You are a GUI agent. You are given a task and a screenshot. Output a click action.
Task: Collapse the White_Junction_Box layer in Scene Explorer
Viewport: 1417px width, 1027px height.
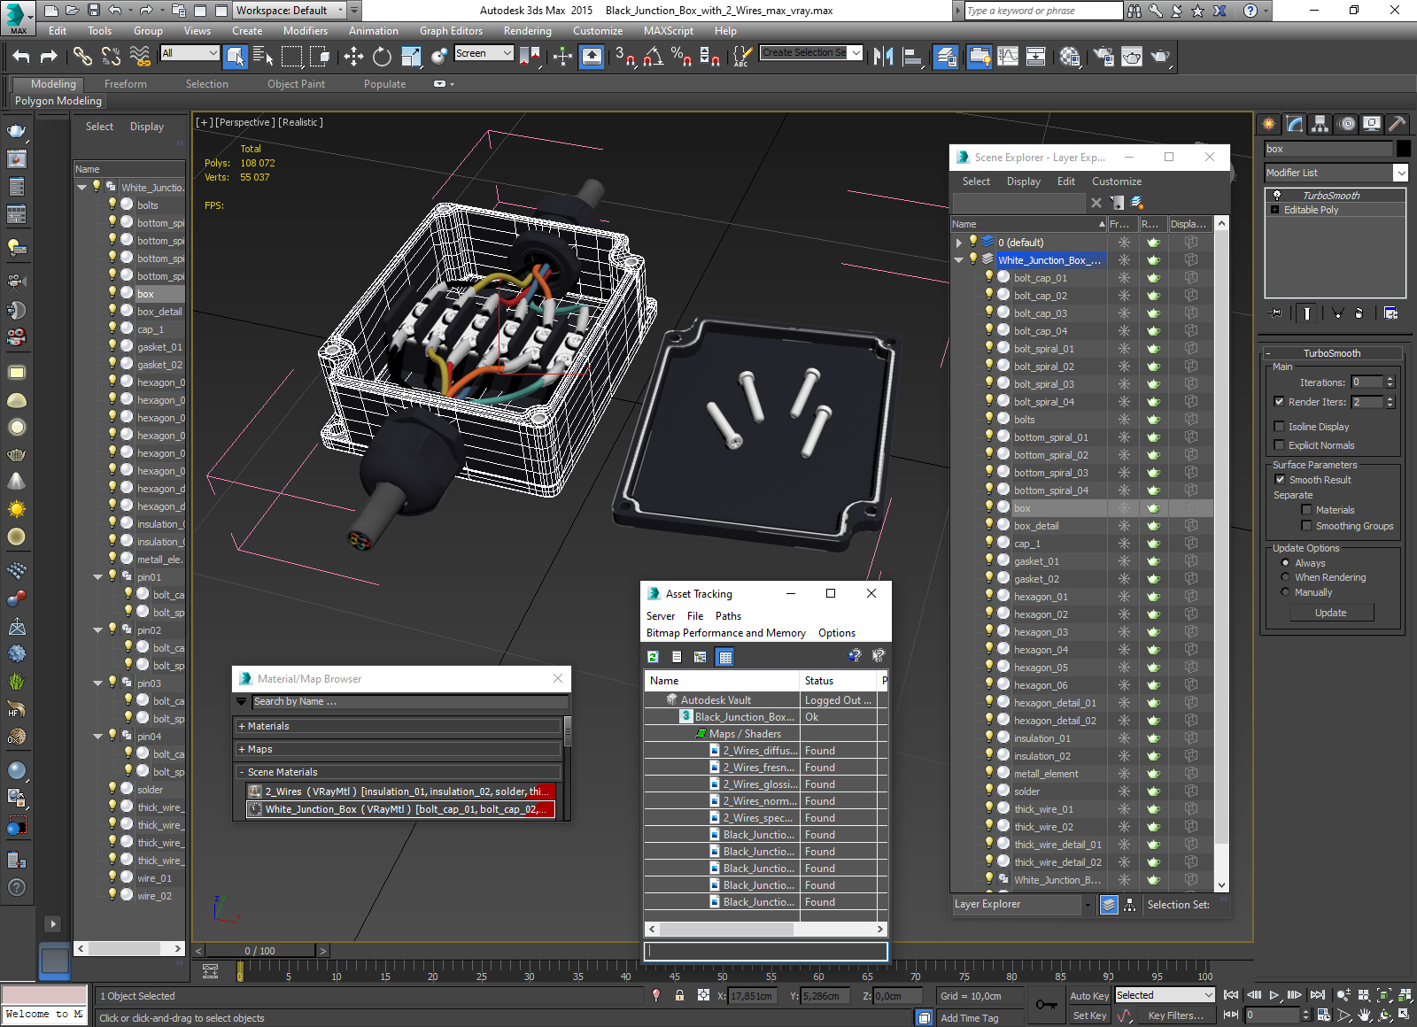(958, 260)
